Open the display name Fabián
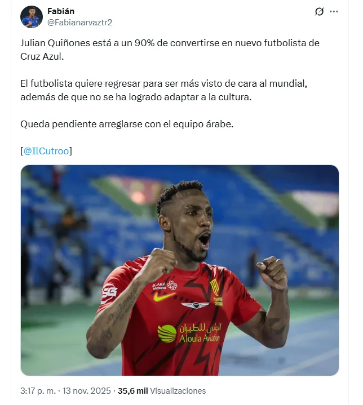Image resolution: width=363 pixels, height=405 pixels. pyautogui.click(x=61, y=11)
